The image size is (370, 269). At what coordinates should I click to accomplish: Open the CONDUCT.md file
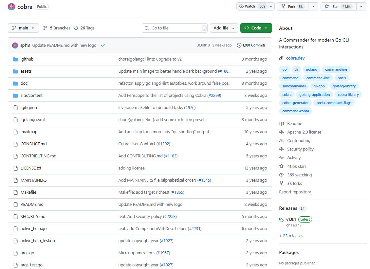(x=33, y=144)
